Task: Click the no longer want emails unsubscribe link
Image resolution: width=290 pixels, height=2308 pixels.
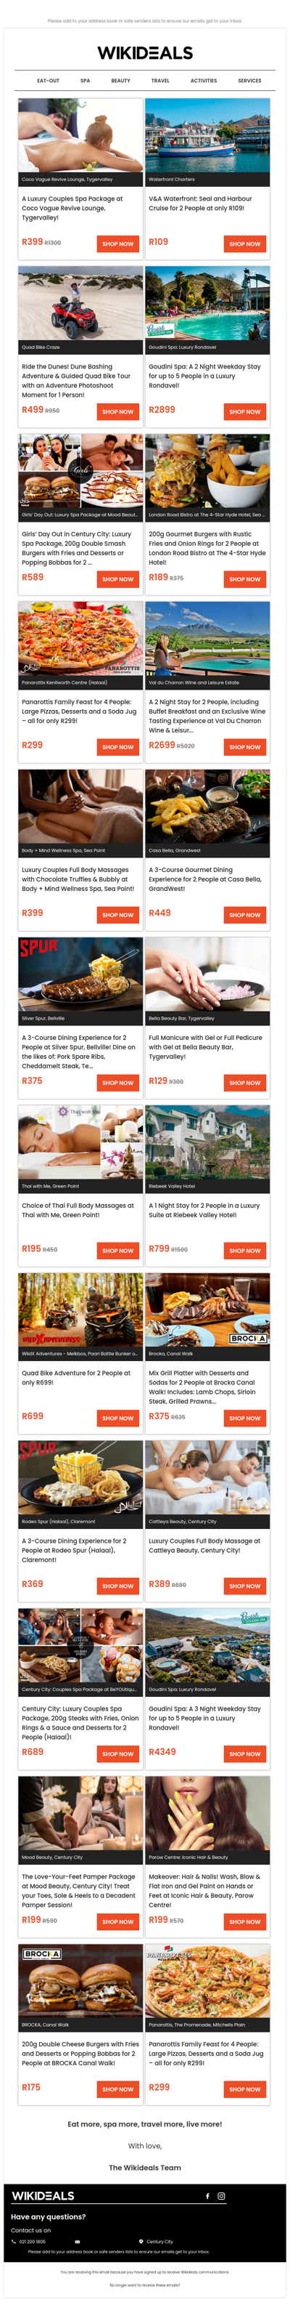Action: pyautogui.click(x=144, y=2285)
